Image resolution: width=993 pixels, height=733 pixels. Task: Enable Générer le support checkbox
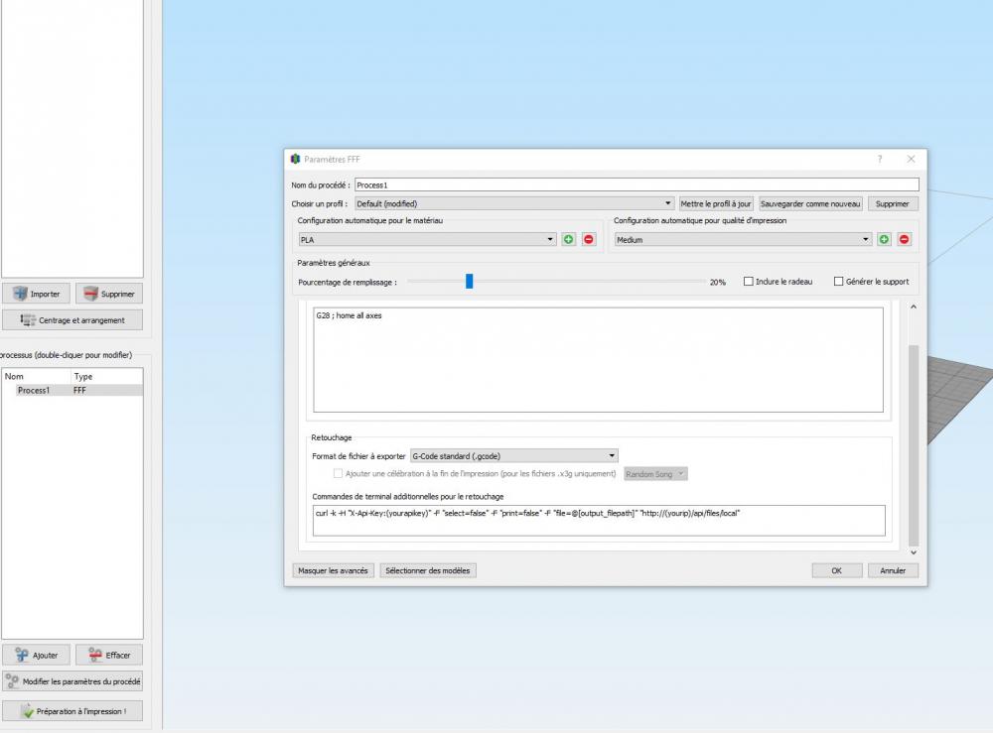838,282
